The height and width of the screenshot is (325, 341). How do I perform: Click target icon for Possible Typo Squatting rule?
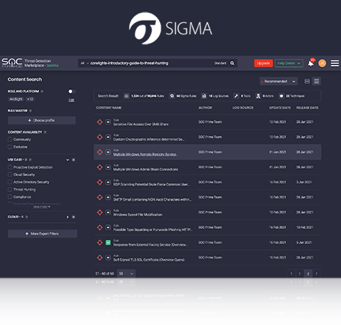[99, 227]
